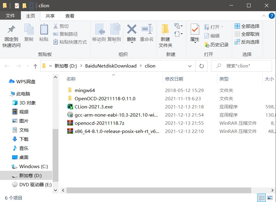The image size is (276, 202).
Task: Click the Pin to Quick Access icon
Action: (x=11, y=29)
